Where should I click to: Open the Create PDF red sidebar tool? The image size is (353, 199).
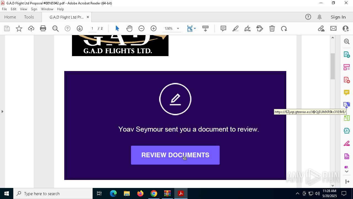347,80
